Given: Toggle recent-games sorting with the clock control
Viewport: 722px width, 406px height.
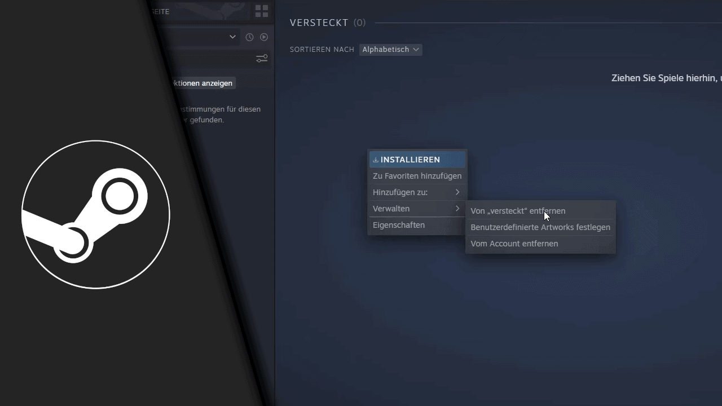Looking at the screenshot, I should tap(249, 37).
